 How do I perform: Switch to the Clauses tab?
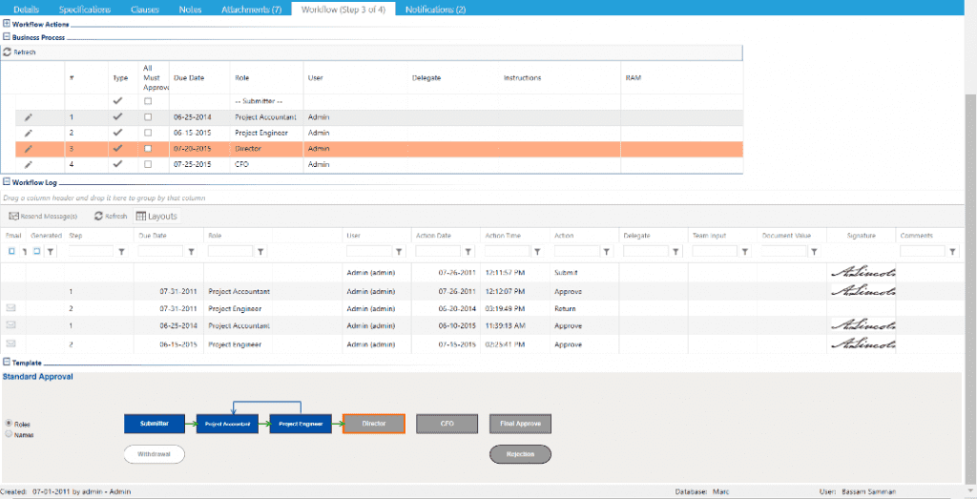pos(145,10)
